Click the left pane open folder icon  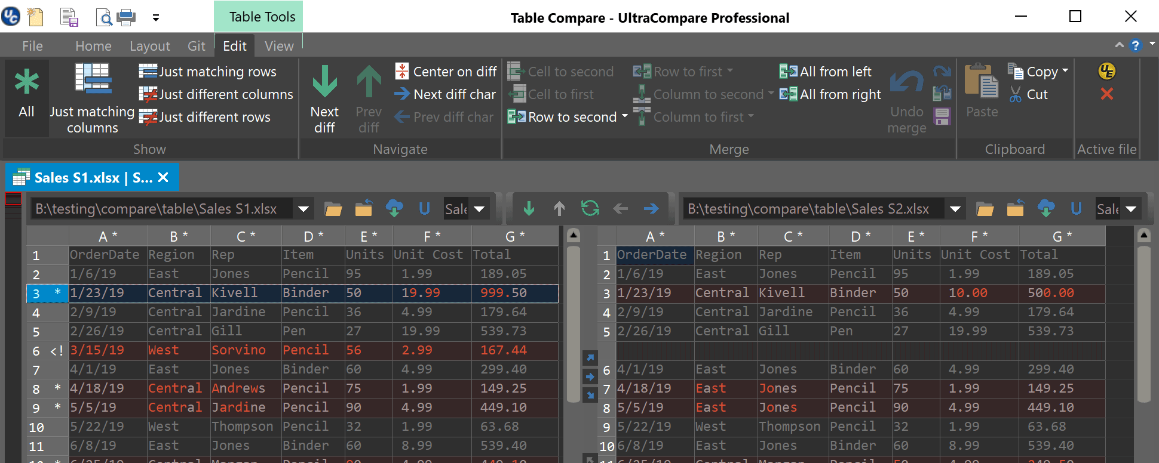(x=333, y=209)
